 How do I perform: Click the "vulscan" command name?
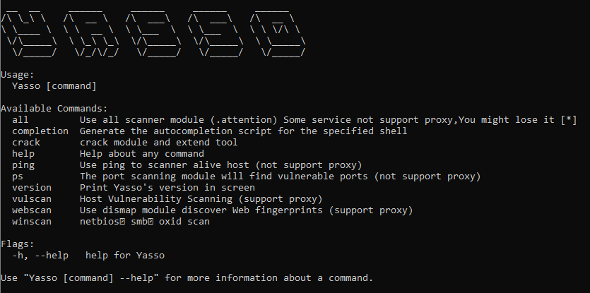pos(32,199)
